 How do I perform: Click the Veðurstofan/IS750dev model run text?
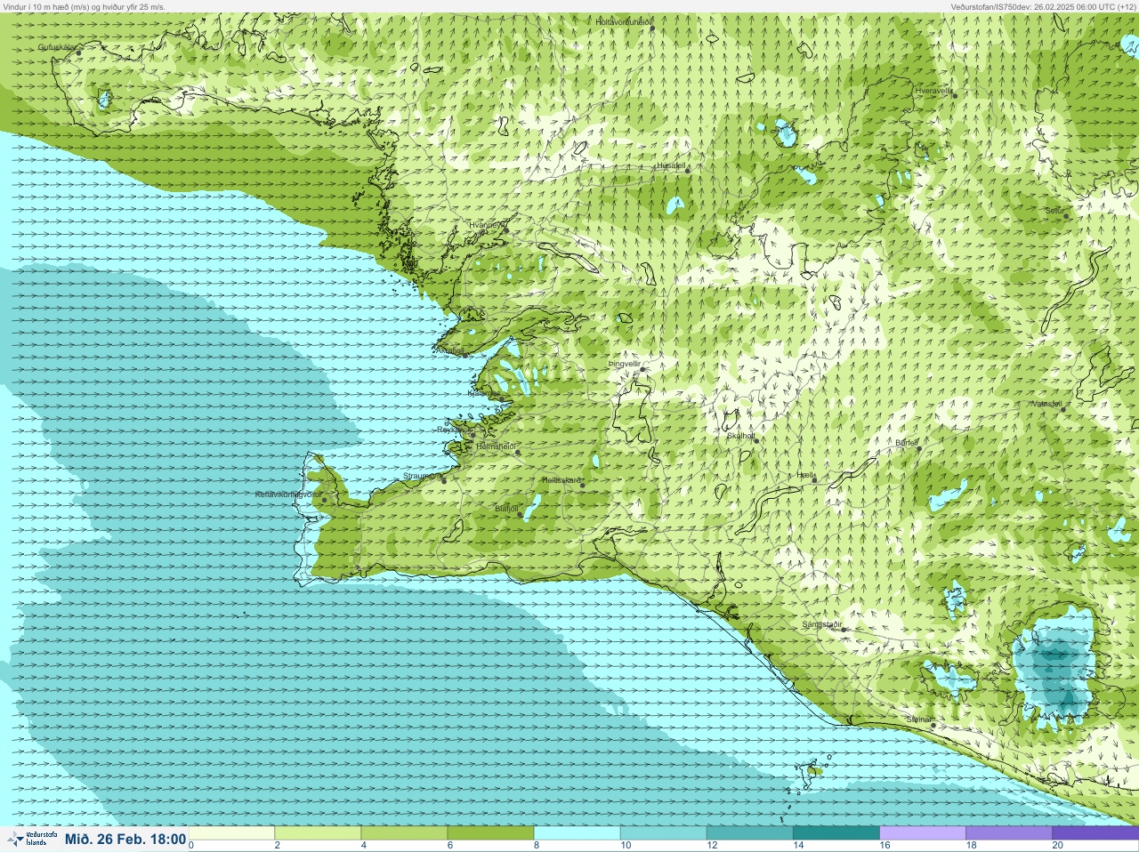[1042, 6]
